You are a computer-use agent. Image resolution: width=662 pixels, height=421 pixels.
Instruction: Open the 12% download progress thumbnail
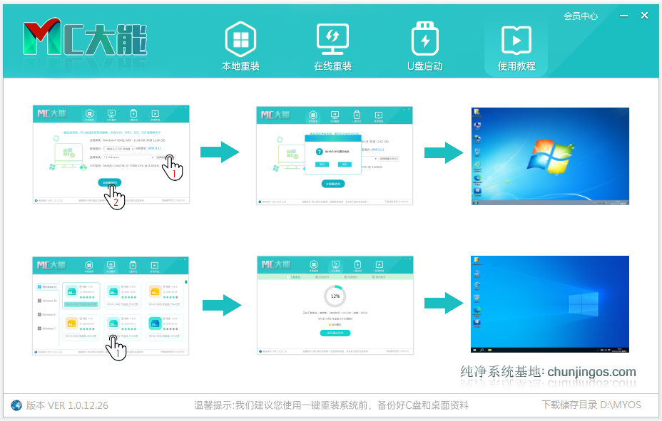coord(335,305)
